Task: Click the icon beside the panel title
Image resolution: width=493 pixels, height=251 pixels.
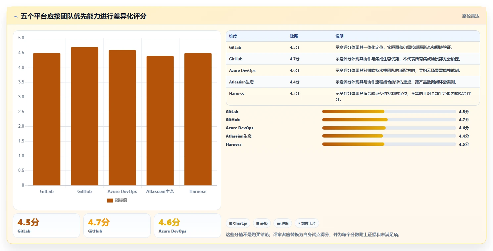Action: point(16,16)
